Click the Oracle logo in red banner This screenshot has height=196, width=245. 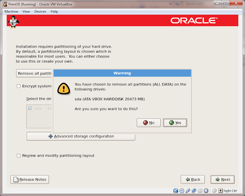(194, 21)
